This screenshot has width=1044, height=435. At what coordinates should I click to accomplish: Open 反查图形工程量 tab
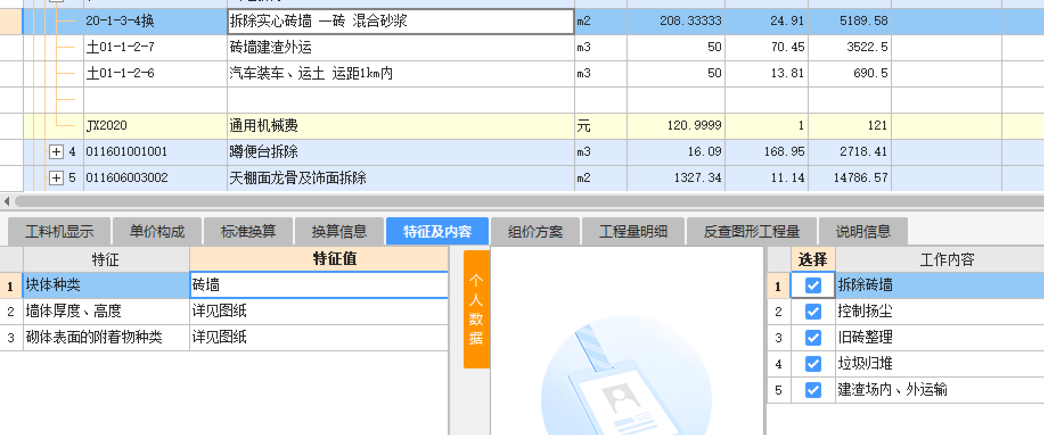752,231
